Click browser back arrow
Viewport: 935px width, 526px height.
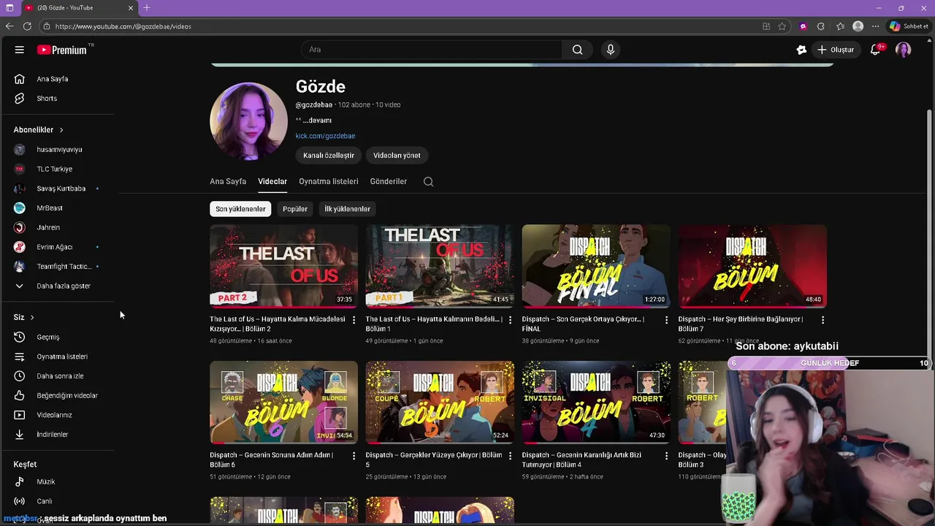(x=9, y=26)
